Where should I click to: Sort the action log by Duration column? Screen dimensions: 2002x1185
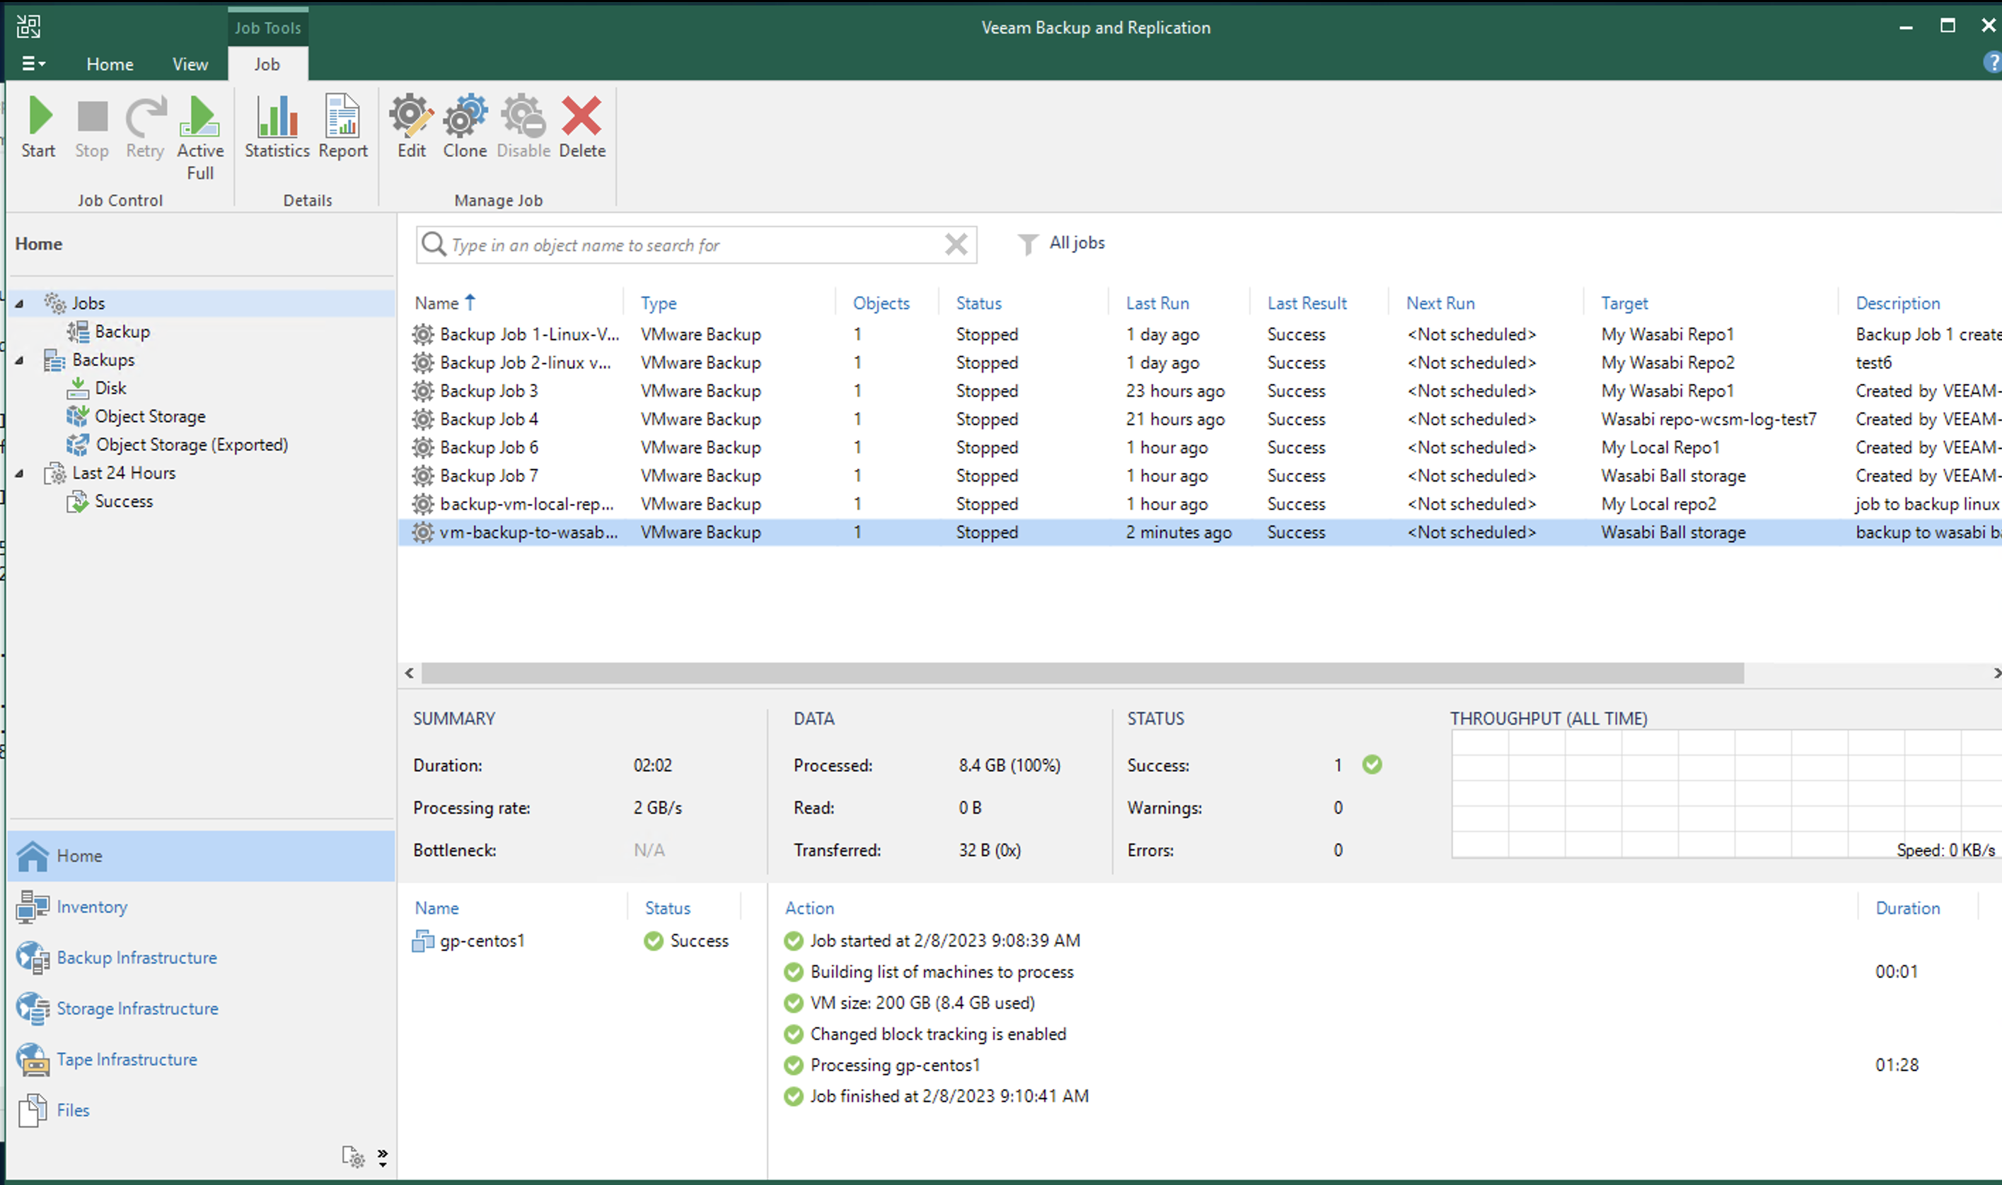[x=1907, y=909]
